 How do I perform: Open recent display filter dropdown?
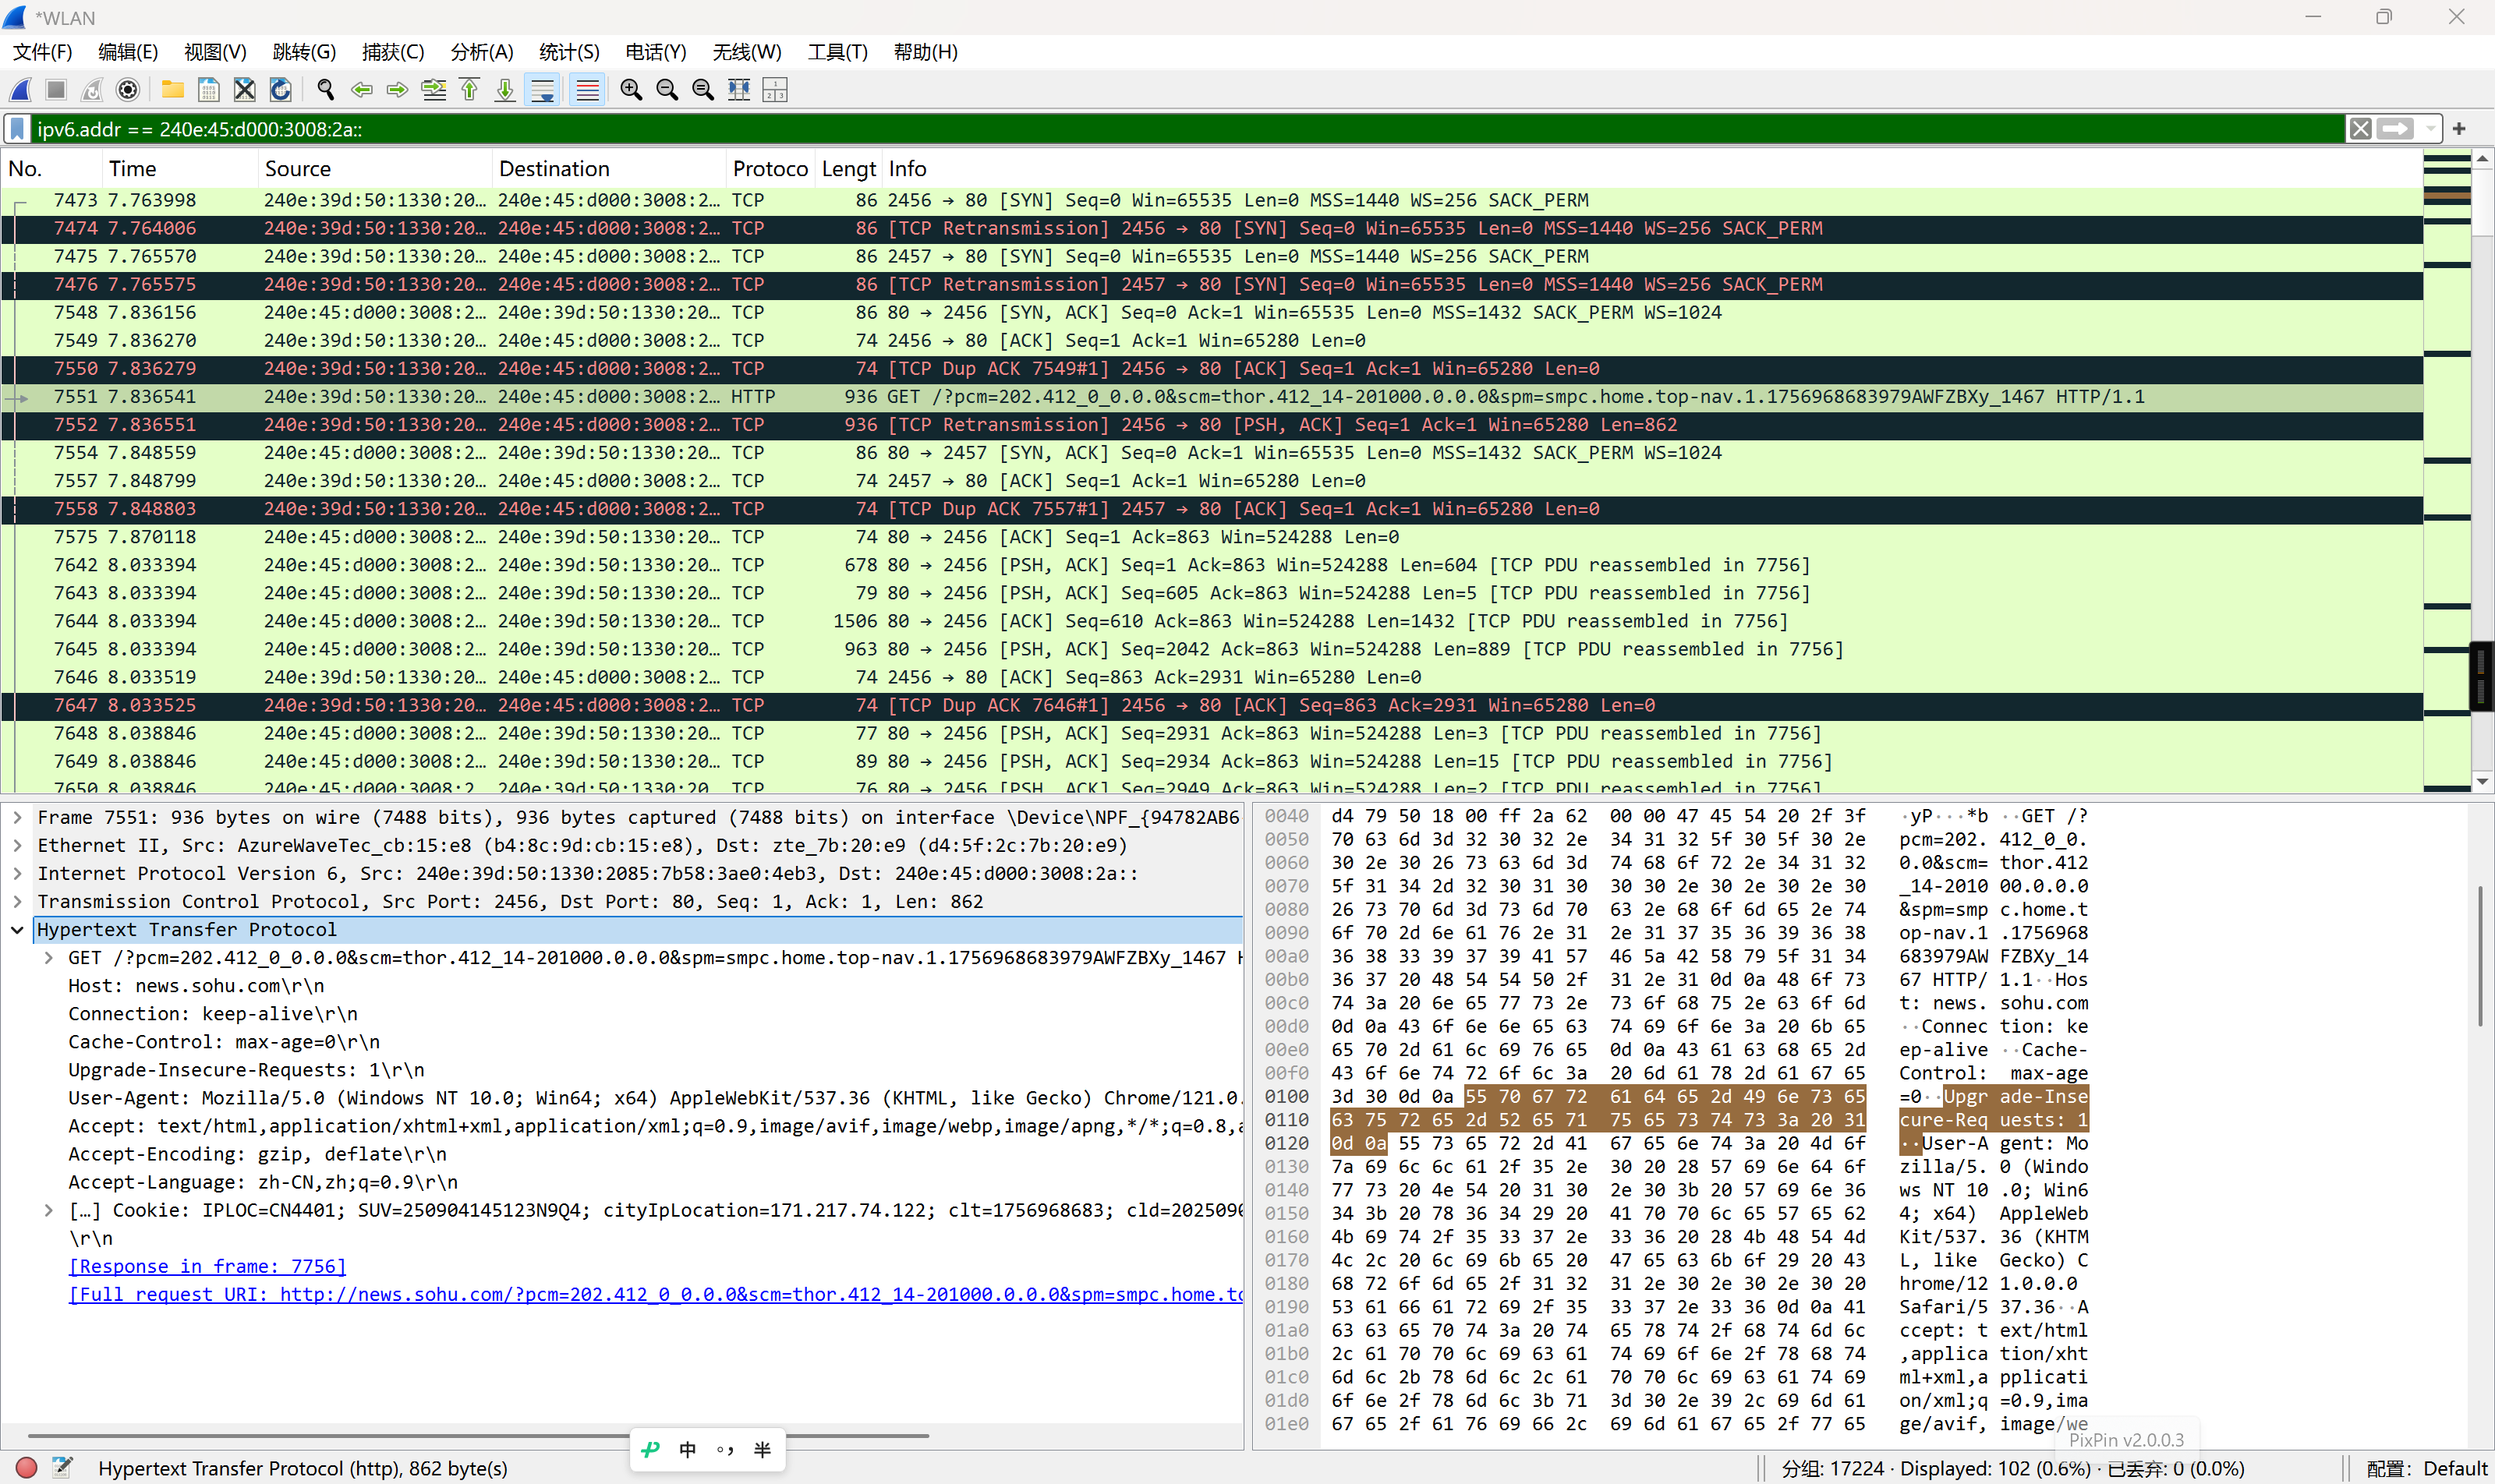click(2430, 129)
